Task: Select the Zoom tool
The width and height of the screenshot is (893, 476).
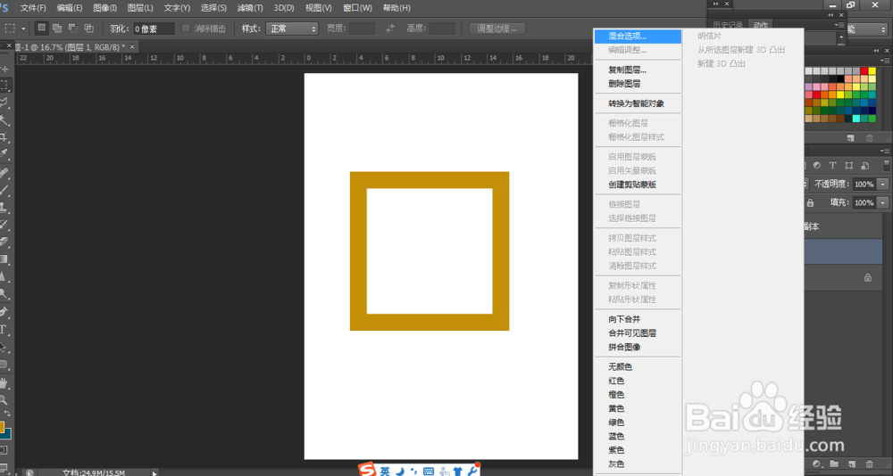Action: point(4,400)
